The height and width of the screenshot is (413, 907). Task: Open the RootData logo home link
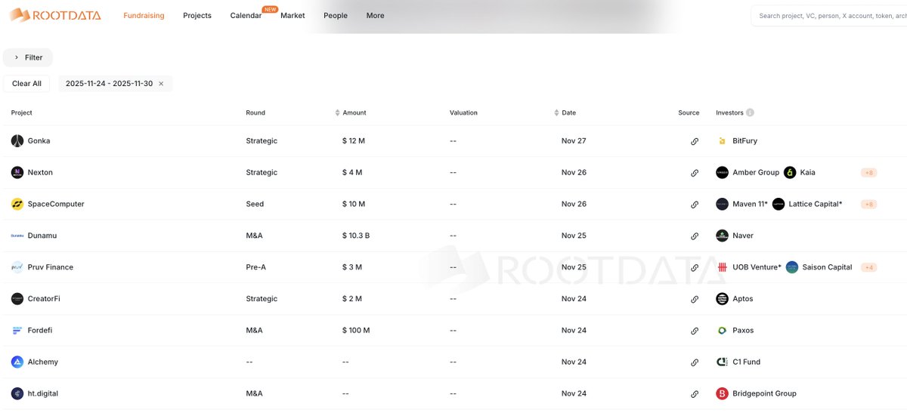coord(55,15)
